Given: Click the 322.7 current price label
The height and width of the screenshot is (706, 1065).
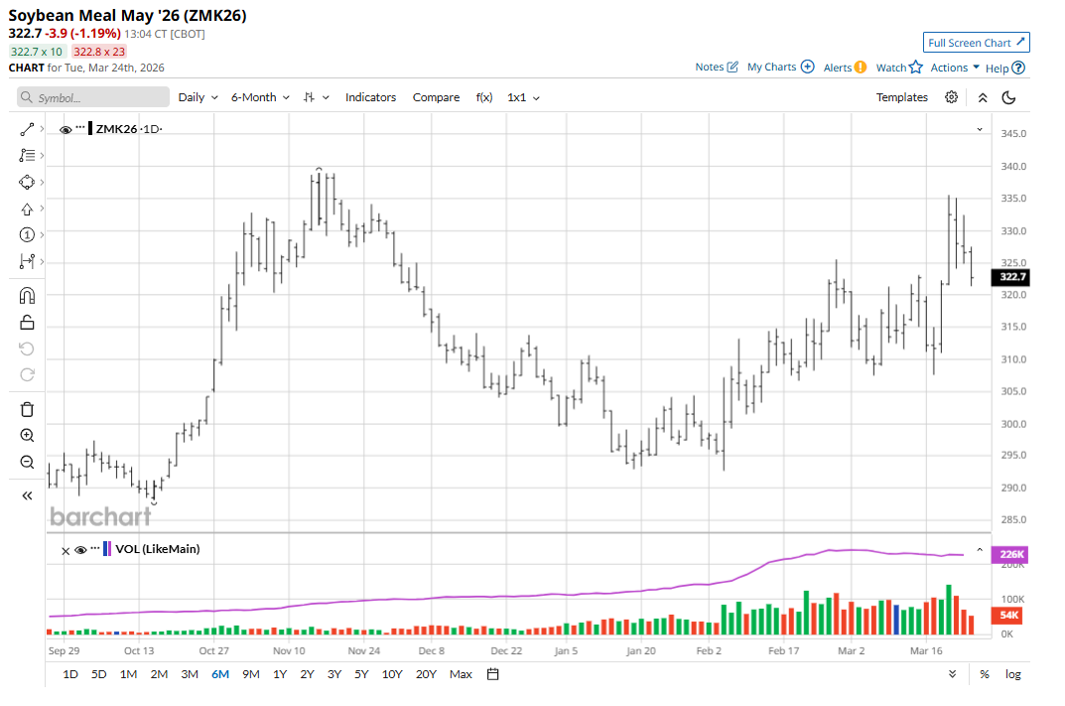Looking at the screenshot, I should coord(1011,277).
